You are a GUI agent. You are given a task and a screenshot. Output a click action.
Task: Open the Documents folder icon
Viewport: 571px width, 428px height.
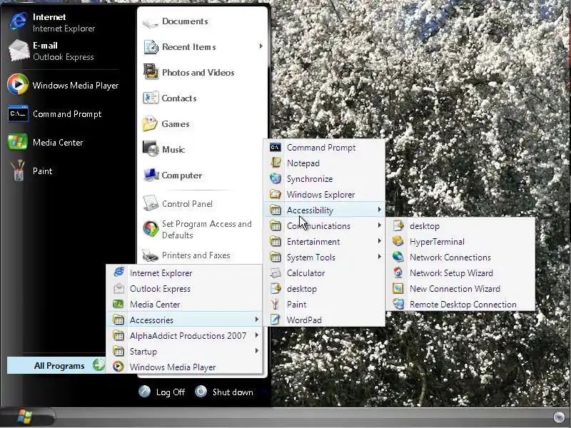pos(150,23)
